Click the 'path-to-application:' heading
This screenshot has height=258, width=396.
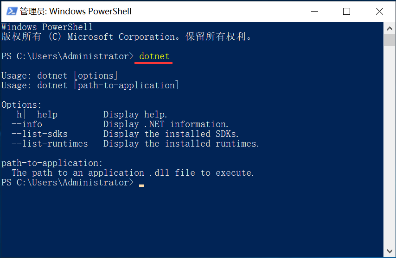click(52, 163)
